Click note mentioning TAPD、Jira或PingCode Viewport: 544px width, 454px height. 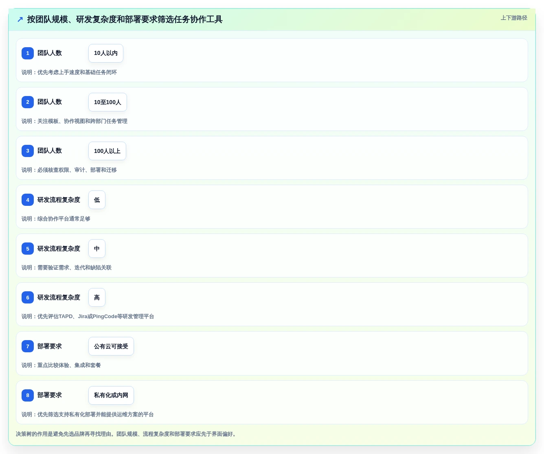pyautogui.click(x=88, y=316)
